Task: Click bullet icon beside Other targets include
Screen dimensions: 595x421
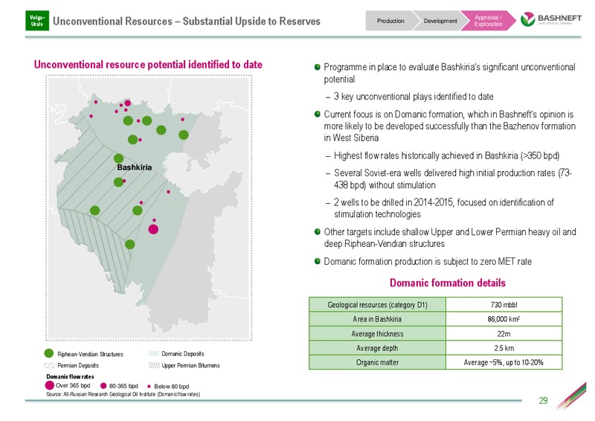Action: coord(318,231)
